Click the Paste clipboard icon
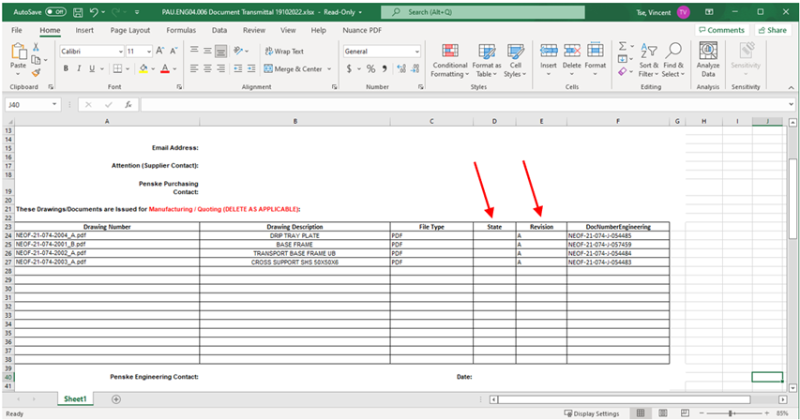Screen dimensions: 800x420 [x=19, y=52]
